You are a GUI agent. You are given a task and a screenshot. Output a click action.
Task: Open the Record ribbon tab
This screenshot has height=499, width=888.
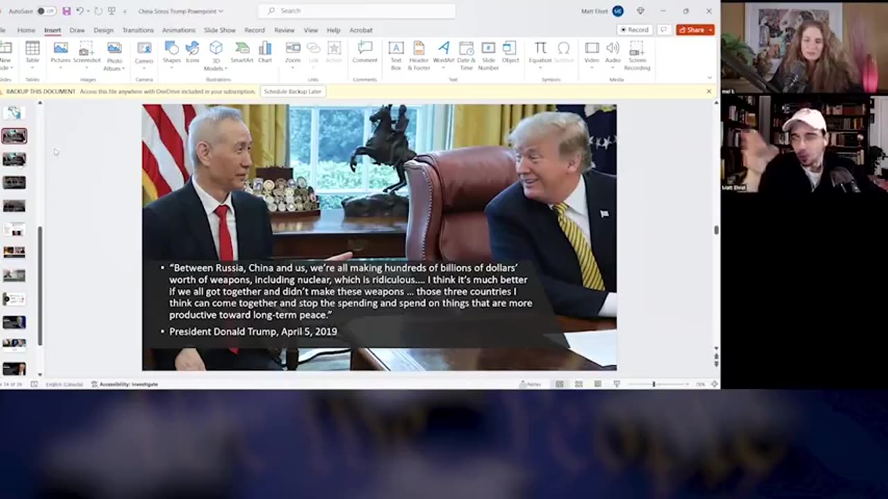(x=255, y=30)
